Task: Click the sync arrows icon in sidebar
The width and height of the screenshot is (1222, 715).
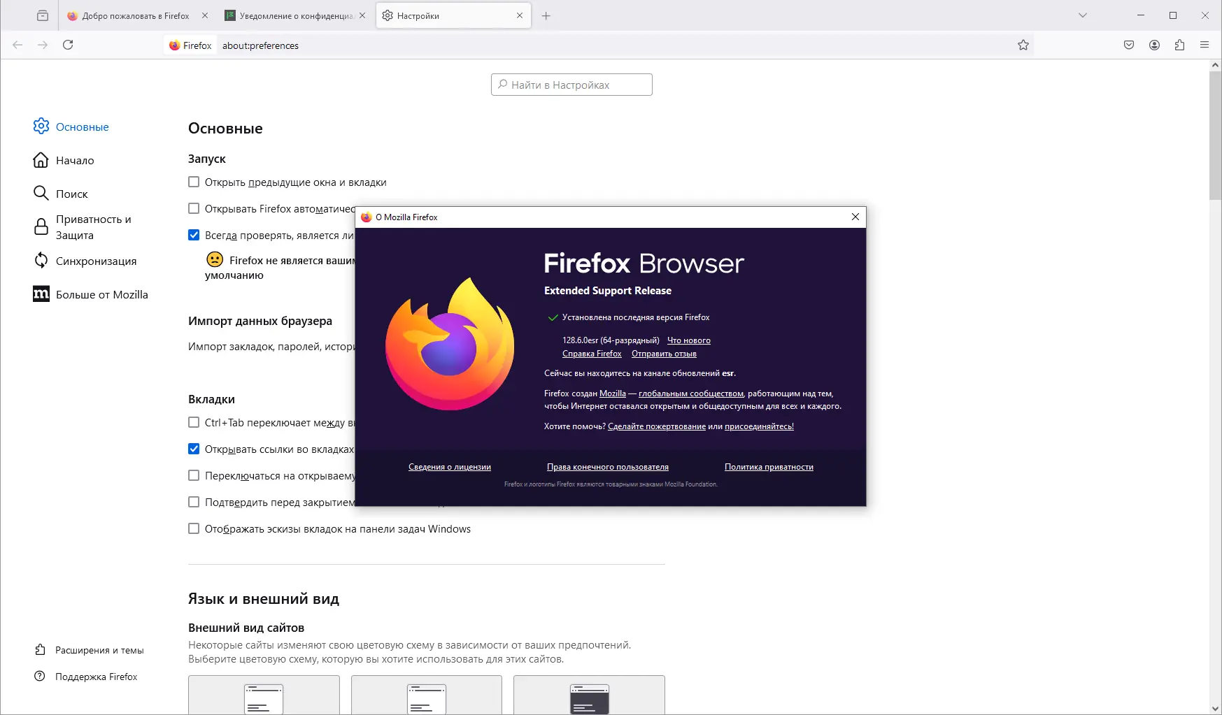Action: tap(41, 261)
